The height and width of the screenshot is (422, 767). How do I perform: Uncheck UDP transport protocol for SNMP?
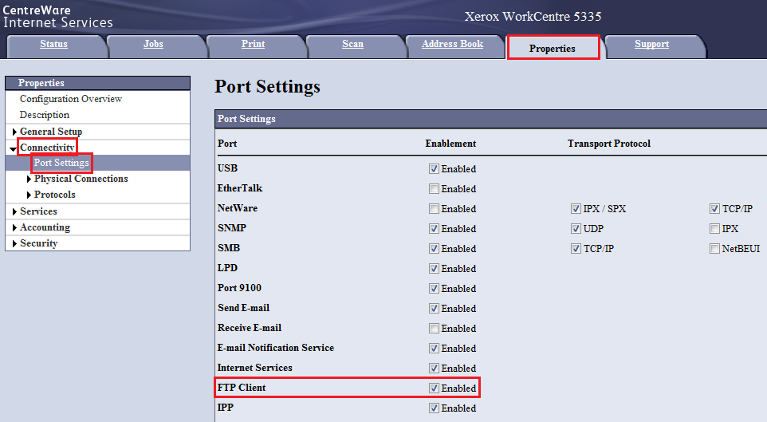(576, 229)
